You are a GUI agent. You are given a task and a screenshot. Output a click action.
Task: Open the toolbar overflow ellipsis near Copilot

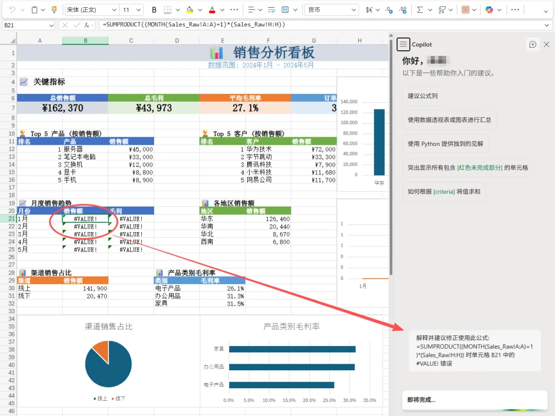[515, 10]
